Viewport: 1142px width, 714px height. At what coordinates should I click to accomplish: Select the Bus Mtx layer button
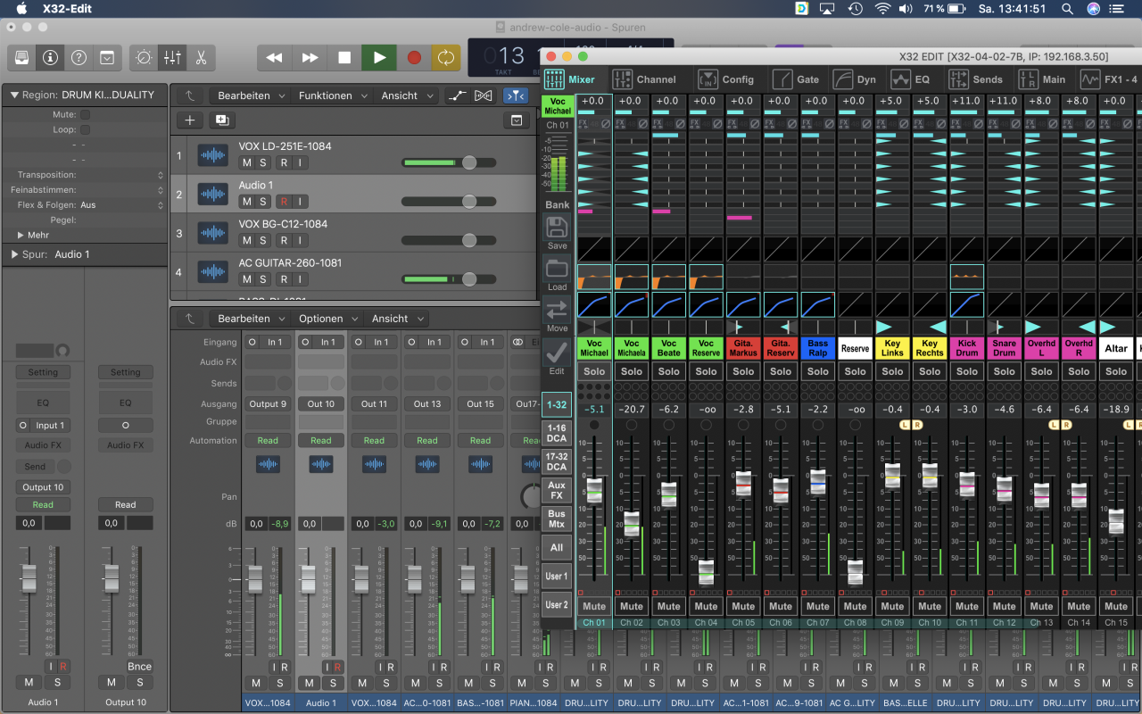click(557, 519)
